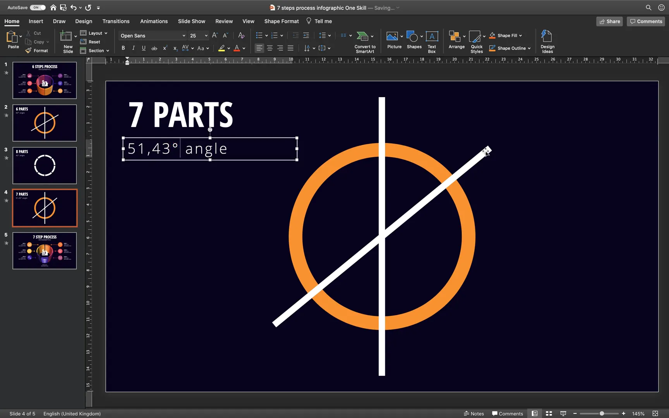
Task: Open the Section dropdown
Action: [95, 51]
